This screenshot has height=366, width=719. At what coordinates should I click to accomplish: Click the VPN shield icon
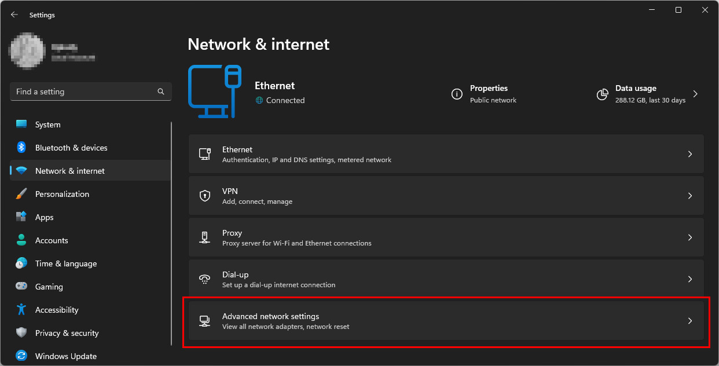point(205,196)
